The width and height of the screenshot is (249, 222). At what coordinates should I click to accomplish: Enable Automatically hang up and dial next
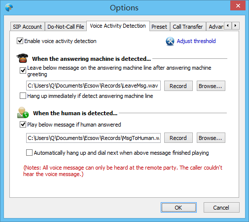(29, 153)
